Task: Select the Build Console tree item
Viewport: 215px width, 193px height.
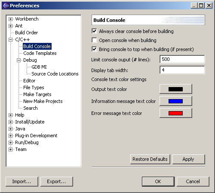Action: tap(37, 46)
